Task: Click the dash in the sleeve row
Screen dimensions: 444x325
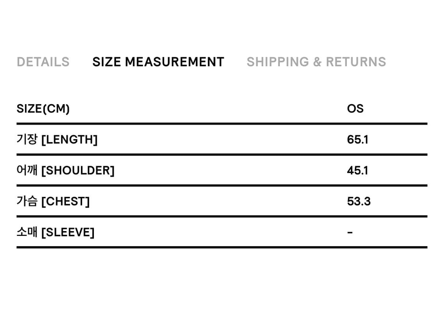Action: click(350, 232)
